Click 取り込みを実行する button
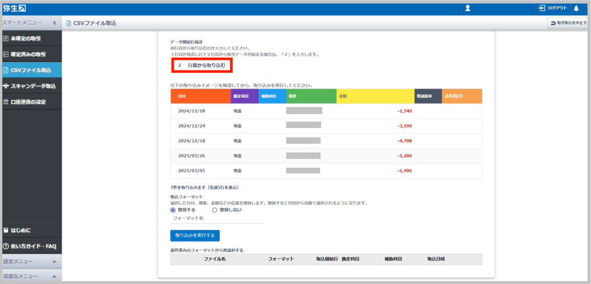 point(195,236)
